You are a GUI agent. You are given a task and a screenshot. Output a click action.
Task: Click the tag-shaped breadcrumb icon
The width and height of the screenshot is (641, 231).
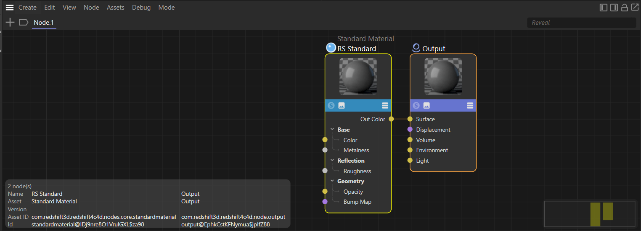point(24,22)
